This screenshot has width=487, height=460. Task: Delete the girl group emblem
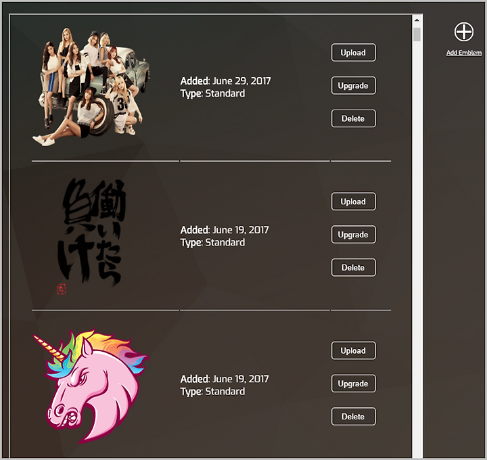pyautogui.click(x=353, y=118)
